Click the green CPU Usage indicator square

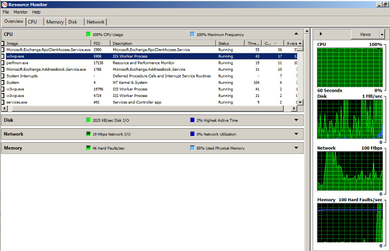[88, 34]
